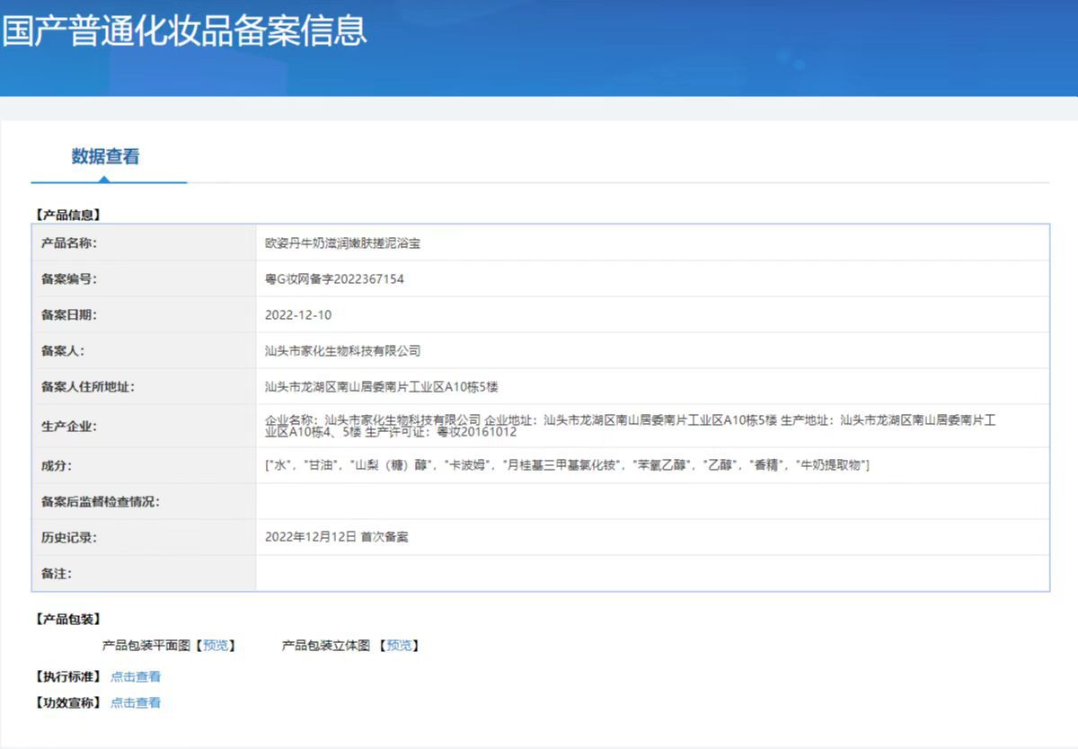The width and height of the screenshot is (1078, 749).
Task: Click the 【产品信息】 section heading
Action: pyautogui.click(x=67, y=215)
